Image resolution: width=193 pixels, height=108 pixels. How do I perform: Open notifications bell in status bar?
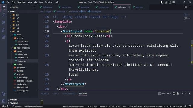pyautogui.click(x=190, y=106)
